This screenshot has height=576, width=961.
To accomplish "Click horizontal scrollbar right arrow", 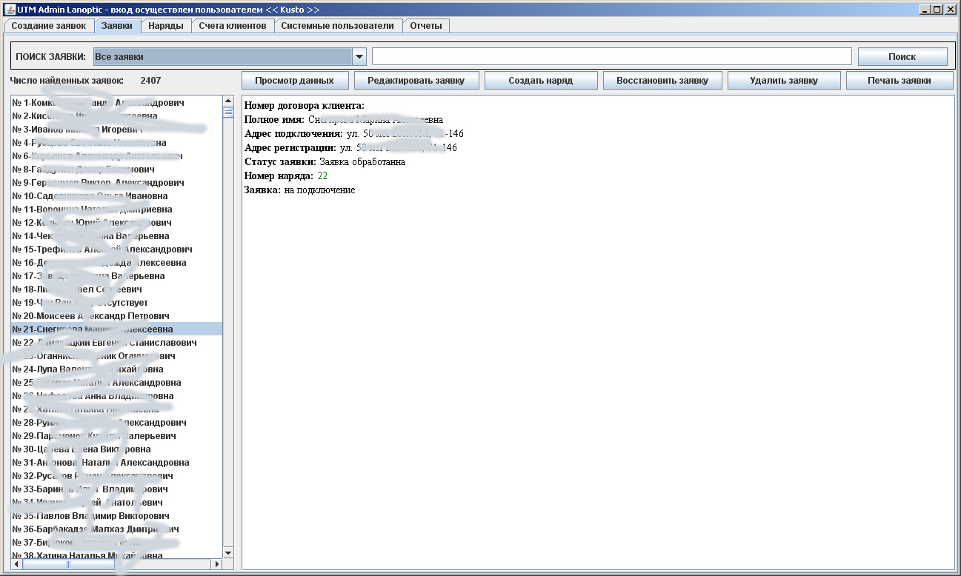I will (x=217, y=564).
